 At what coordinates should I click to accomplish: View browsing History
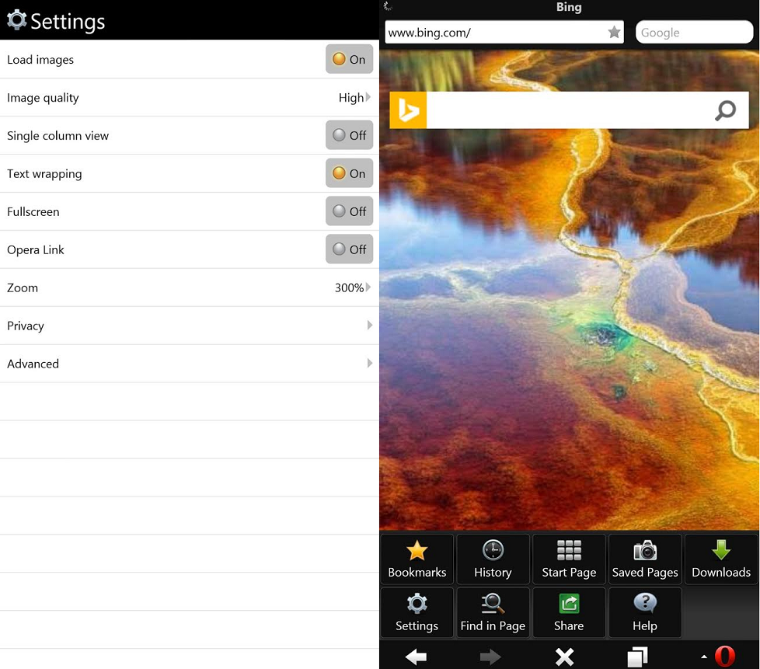click(x=493, y=559)
